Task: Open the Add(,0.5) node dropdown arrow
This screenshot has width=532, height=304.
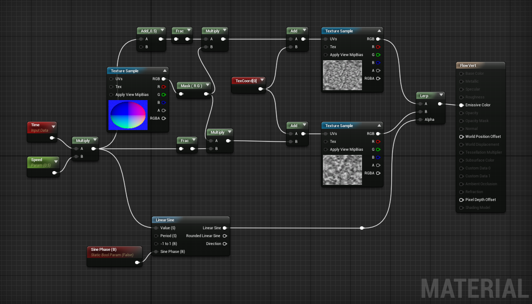Action: click(x=162, y=30)
